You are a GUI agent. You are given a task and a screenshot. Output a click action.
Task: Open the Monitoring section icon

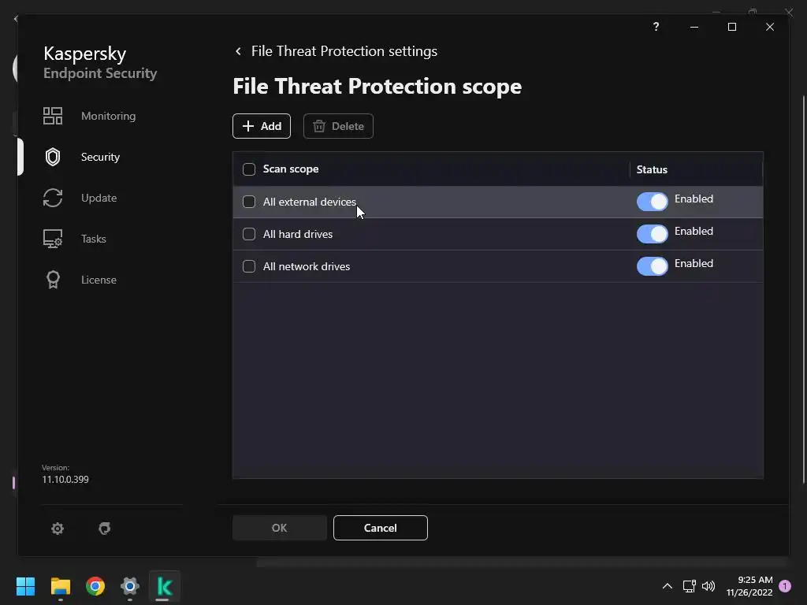point(53,116)
